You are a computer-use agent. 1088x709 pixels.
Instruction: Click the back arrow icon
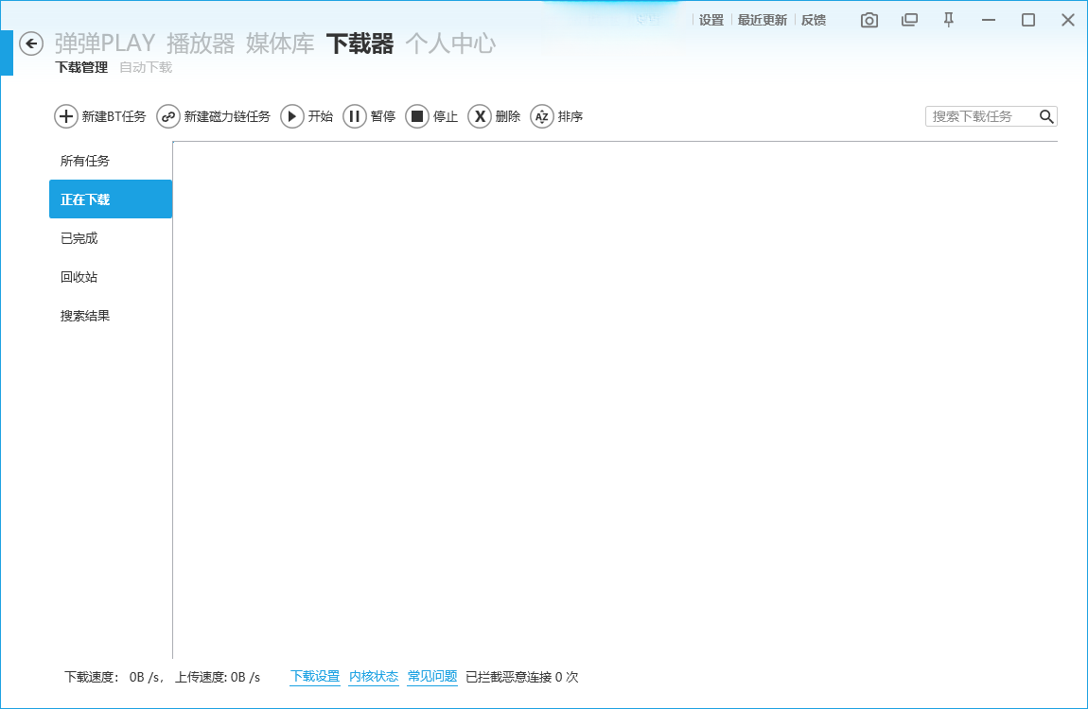pos(31,43)
